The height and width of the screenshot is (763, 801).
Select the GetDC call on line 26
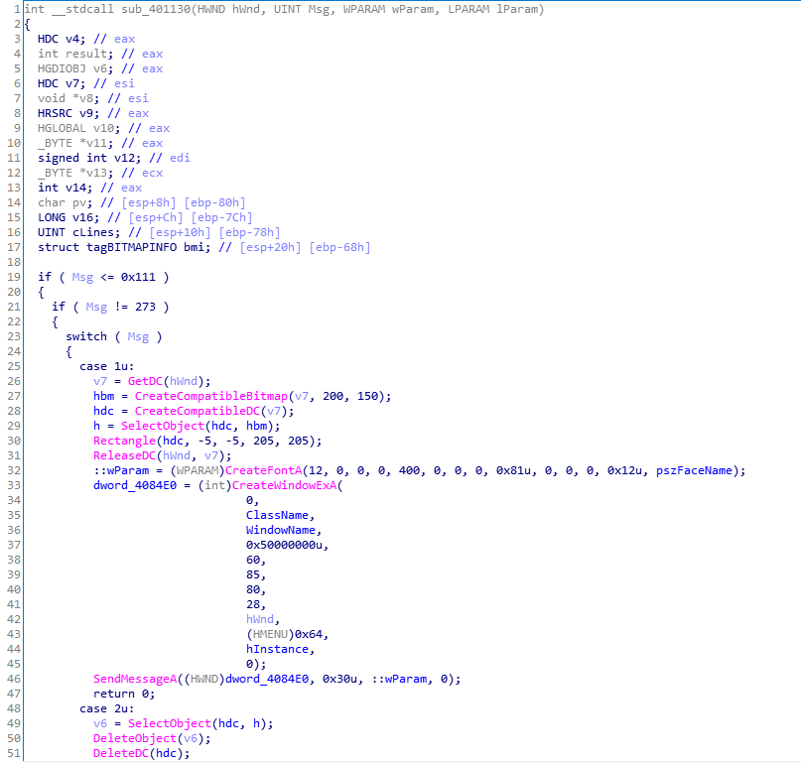click(145, 381)
